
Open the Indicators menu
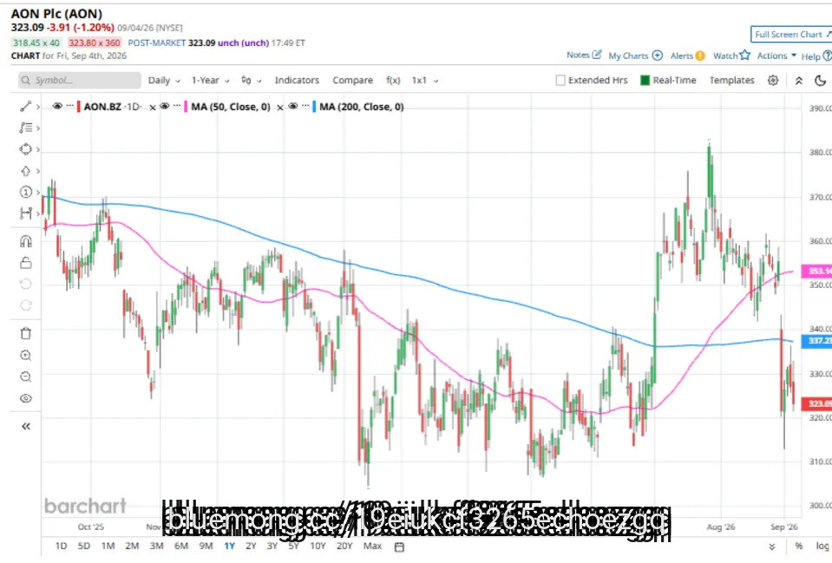click(297, 80)
